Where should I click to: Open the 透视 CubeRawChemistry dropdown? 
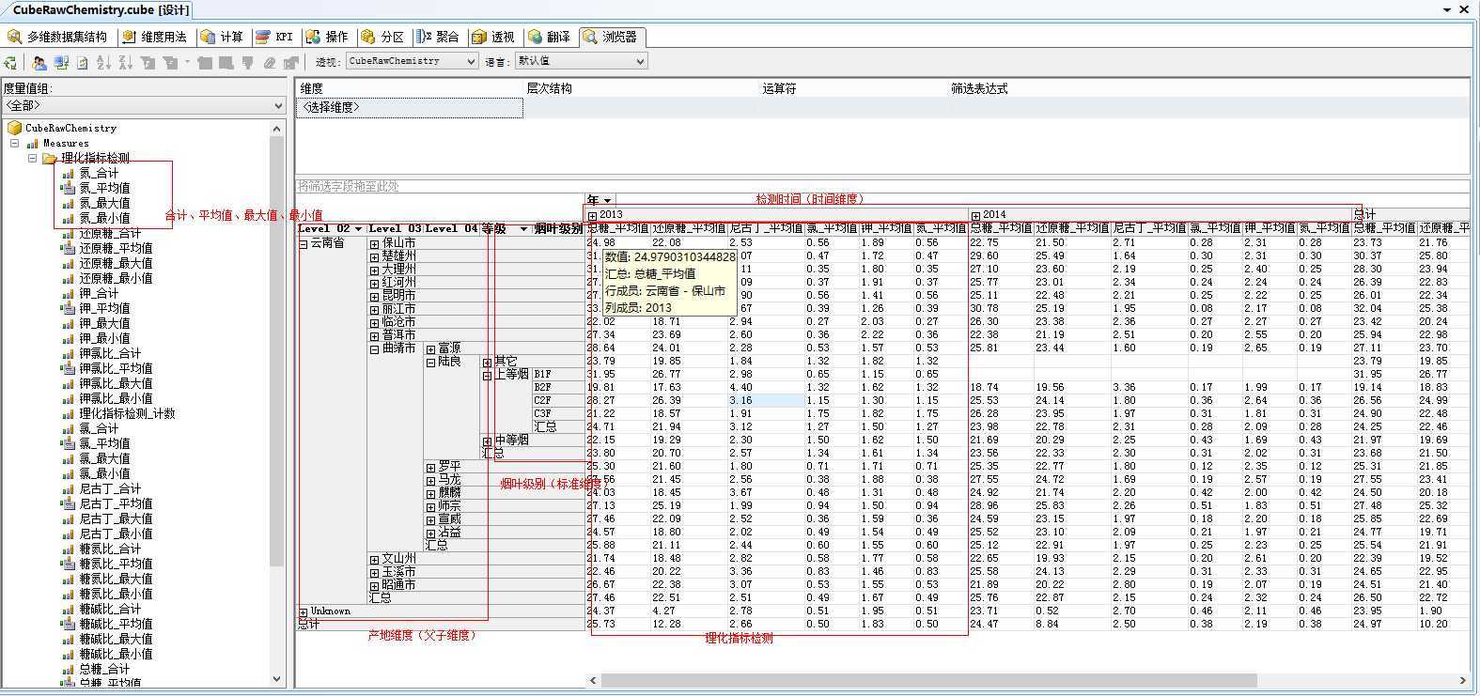pos(412,61)
